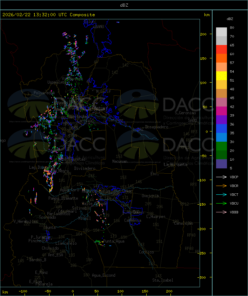Click the 'Agua_Escond' map label
Screen dimensions: 248x296
[103, 275]
